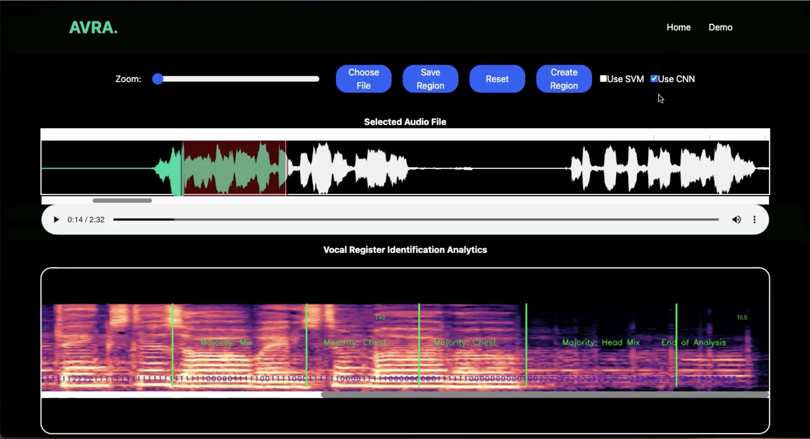Open the audio player three-dot menu
810x439 pixels.
[x=754, y=220]
